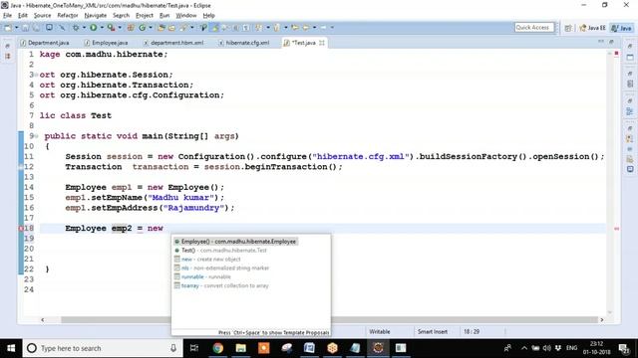Open the File menu
The width and height of the screenshot is (638, 358).
pos(7,16)
